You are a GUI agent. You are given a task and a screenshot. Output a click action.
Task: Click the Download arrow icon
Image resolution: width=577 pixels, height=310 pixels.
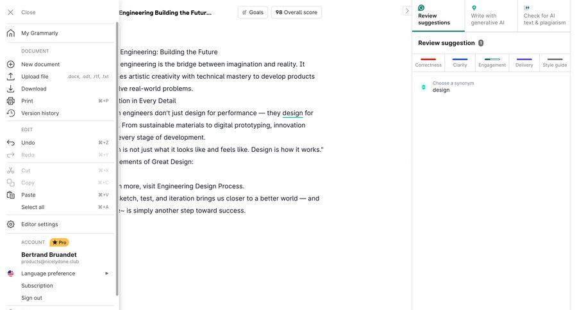coord(11,88)
